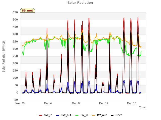The height and width of the screenshot is (120, 161).
Task: Click the orange LW_out legend marker
Action: (x=93, y=115)
